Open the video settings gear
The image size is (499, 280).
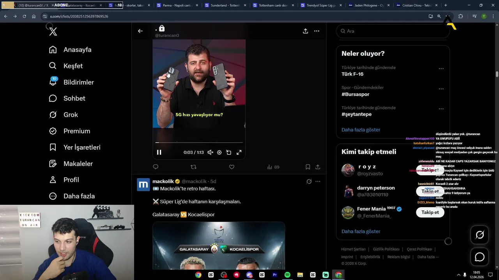pyautogui.click(x=219, y=152)
